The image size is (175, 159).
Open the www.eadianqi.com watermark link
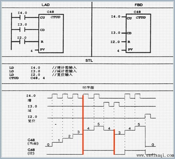click(155, 155)
